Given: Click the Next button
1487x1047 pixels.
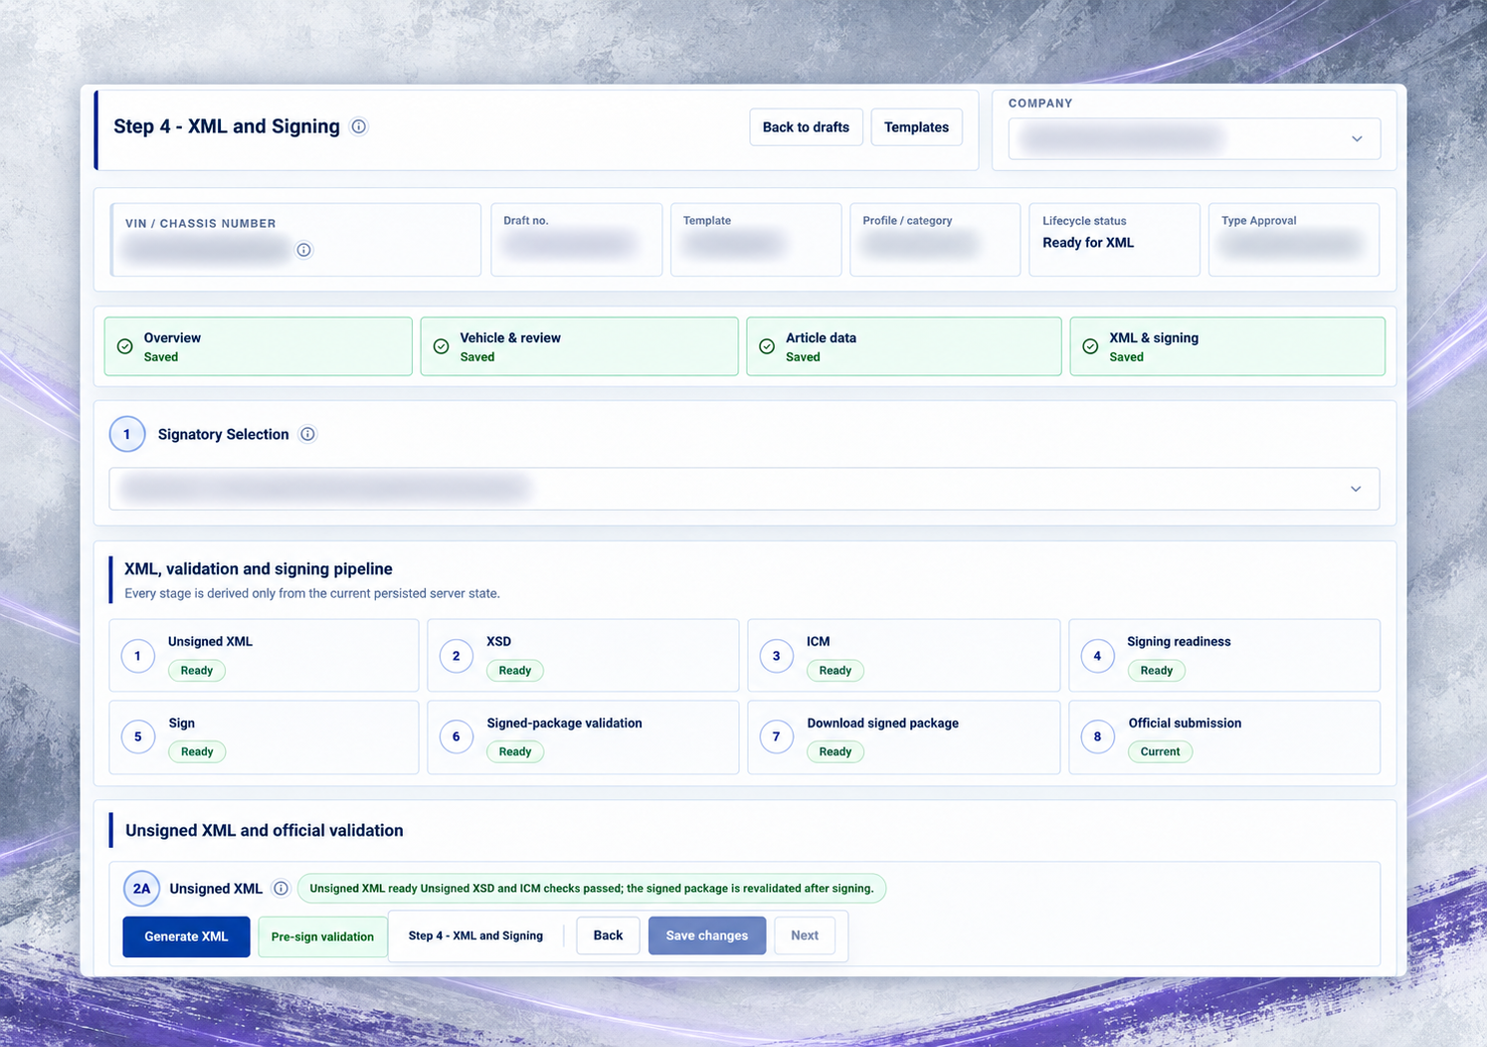Looking at the screenshot, I should (805, 936).
